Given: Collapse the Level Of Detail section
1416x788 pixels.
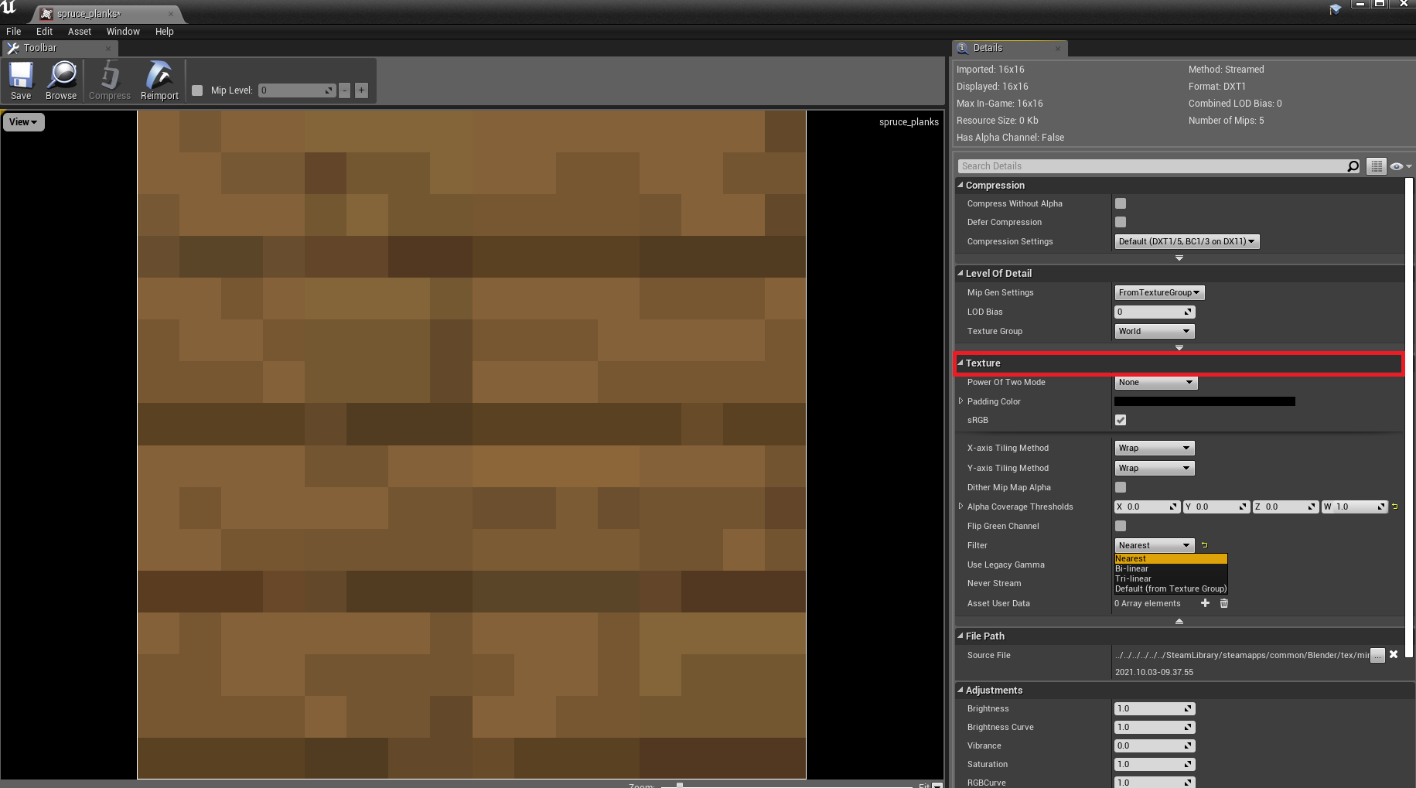Looking at the screenshot, I should pyautogui.click(x=960, y=273).
